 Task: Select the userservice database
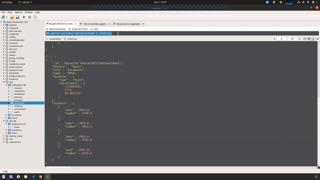coord(14,142)
